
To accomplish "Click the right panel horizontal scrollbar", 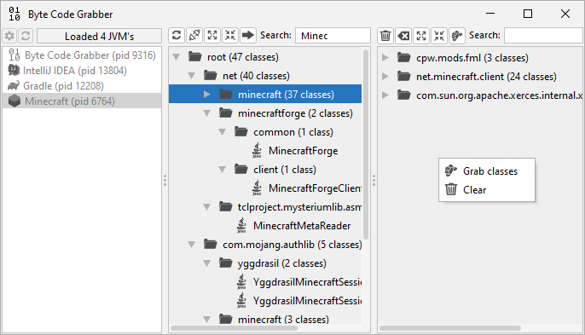I will 450,328.
